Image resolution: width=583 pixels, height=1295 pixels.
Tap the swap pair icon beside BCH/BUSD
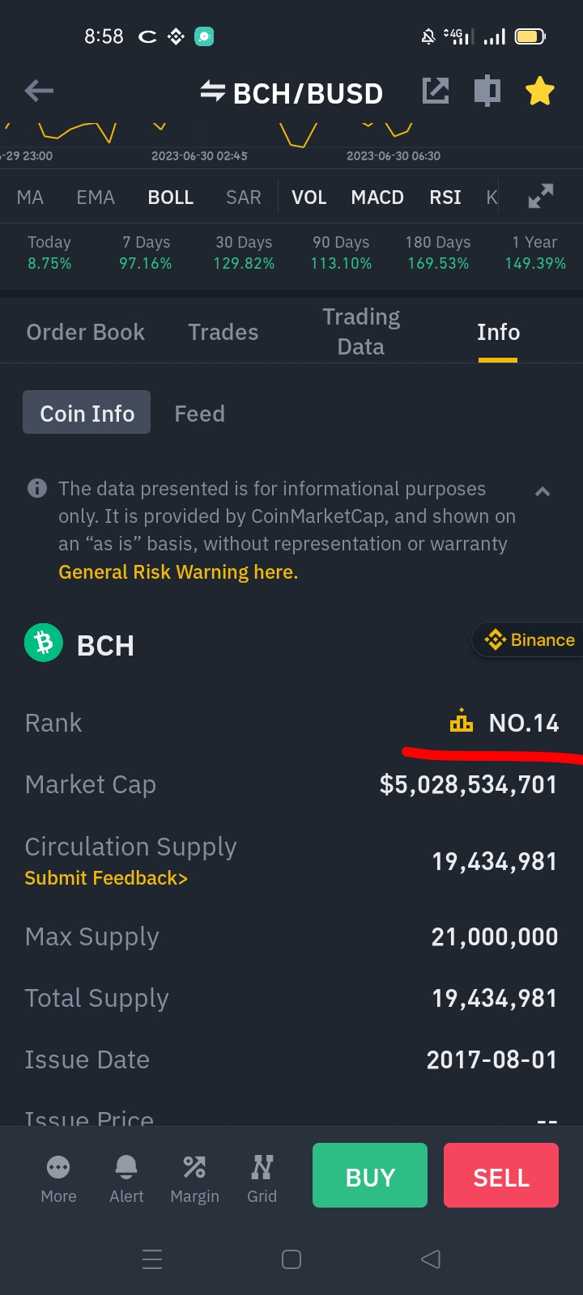[213, 91]
